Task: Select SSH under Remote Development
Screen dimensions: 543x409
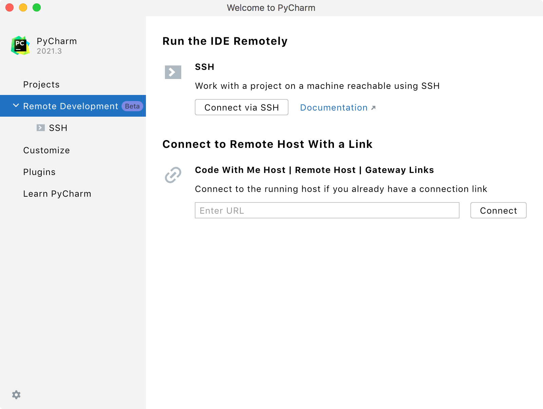Action: point(58,128)
